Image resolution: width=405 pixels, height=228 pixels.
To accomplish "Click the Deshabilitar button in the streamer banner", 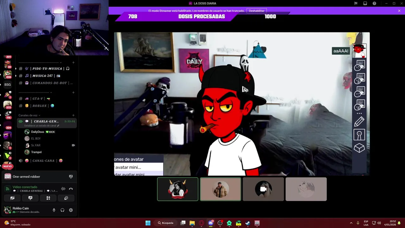I will pyautogui.click(x=257, y=11).
